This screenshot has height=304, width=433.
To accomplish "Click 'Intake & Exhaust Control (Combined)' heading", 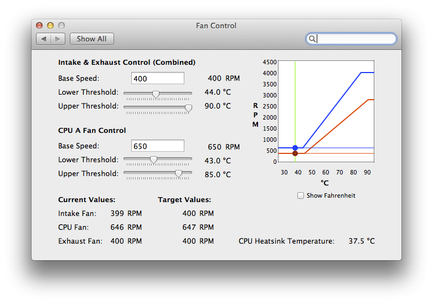I will coord(127,63).
